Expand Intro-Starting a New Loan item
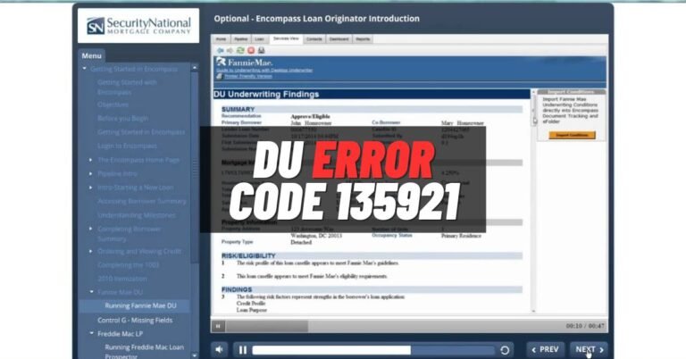 tap(91, 188)
